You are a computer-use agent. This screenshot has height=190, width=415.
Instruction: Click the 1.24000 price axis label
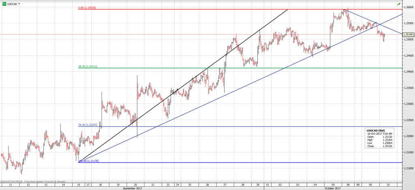408,72
